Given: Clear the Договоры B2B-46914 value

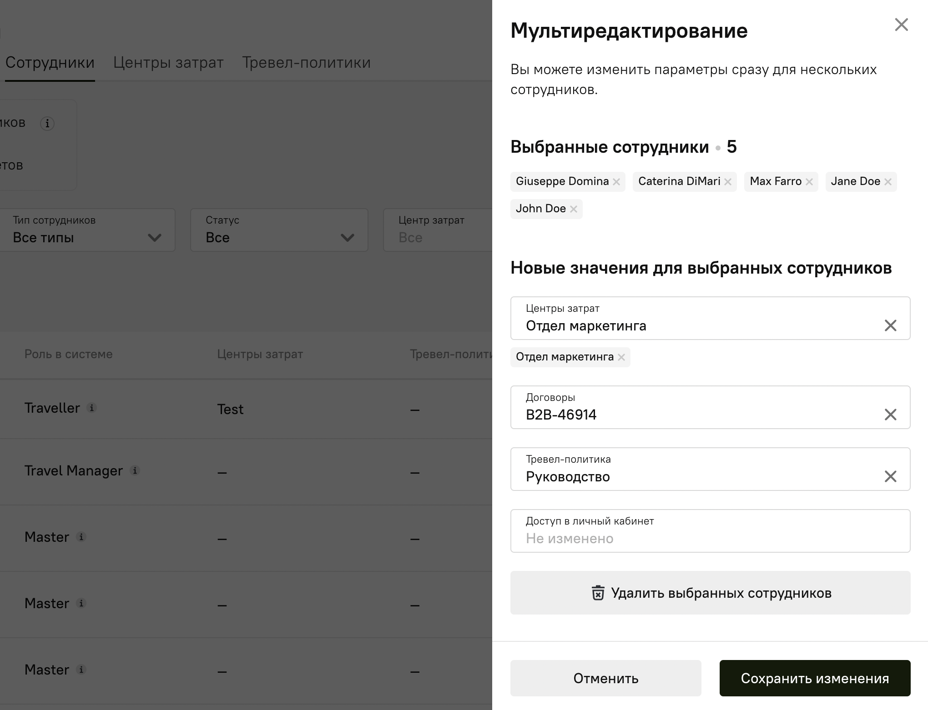Looking at the screenshot, I should [890, 415].
